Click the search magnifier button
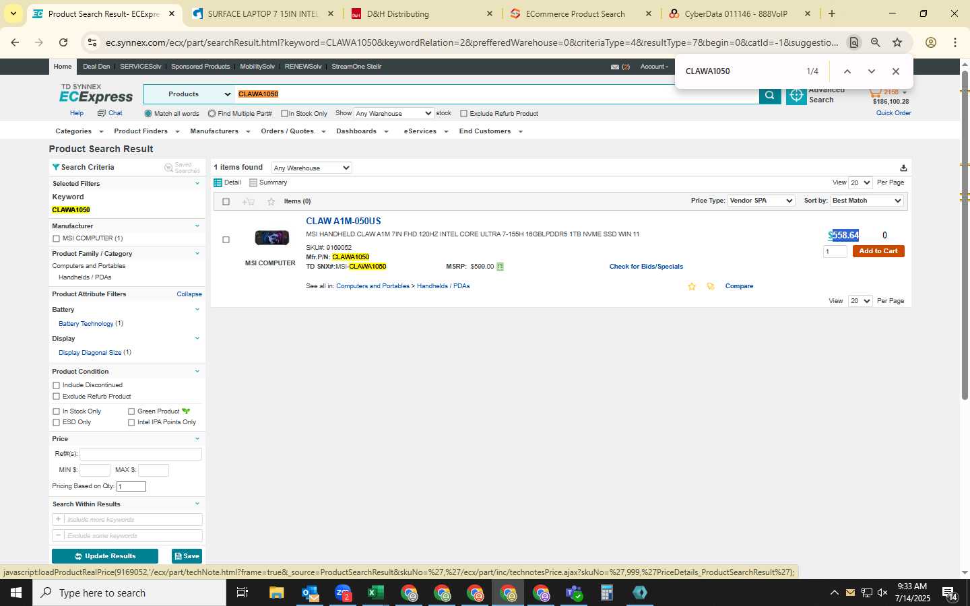The width and height of the screenshot is (970, 606). [x=769, y=95]
